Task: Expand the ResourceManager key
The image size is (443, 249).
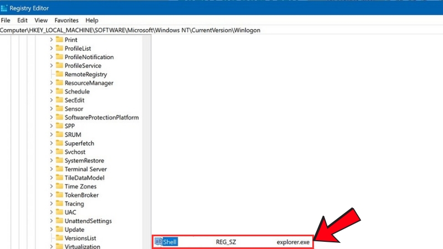Action: 51,82
